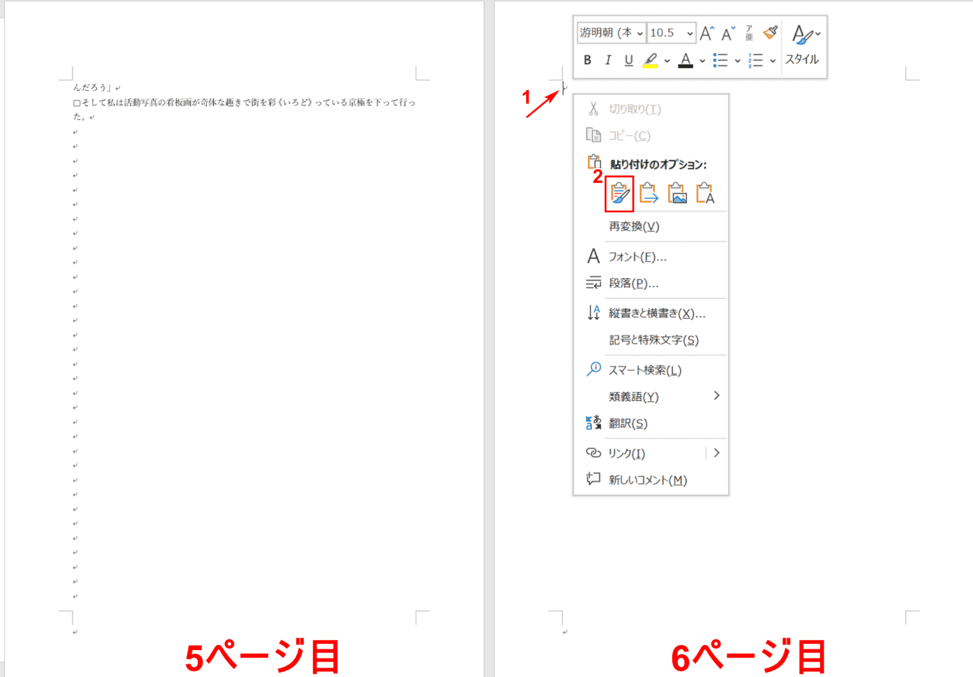This screenshot has width=973, height=677.
Task: Expand the font size dropdown arrow
Action: 690,33
